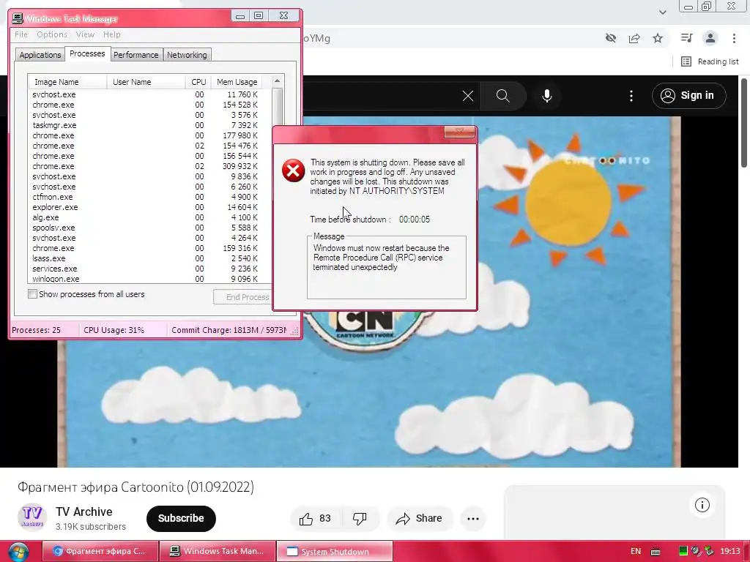Open the media control icon in Chrome
This screenshot has height=562, width=750.
click(x=686, y=38)
